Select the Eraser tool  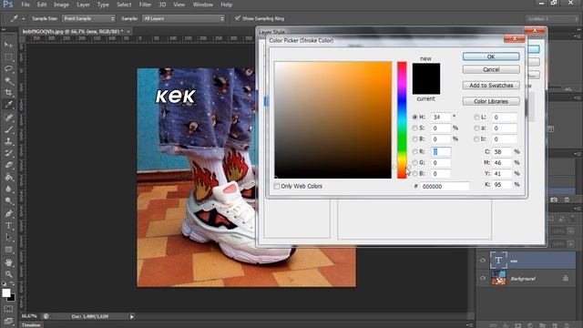pos(8,165)
